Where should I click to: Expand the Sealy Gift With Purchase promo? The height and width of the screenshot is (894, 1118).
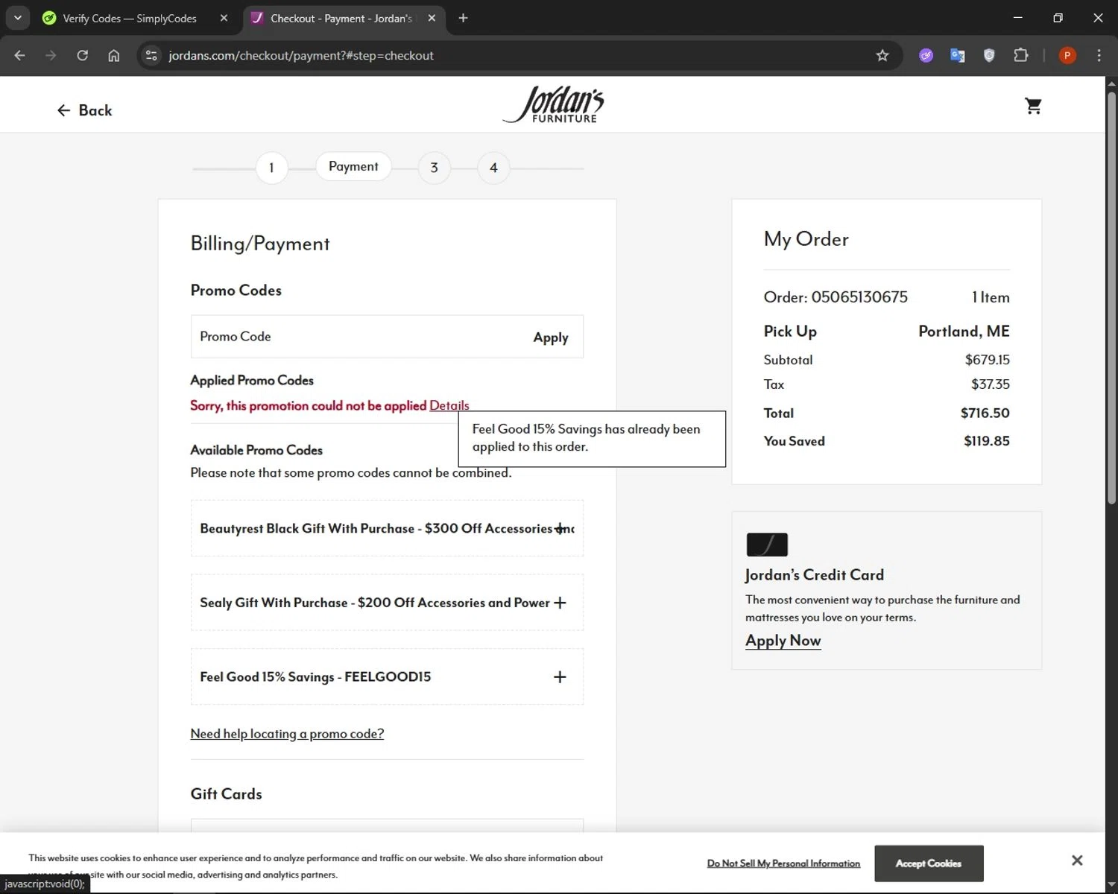point(387,603)
